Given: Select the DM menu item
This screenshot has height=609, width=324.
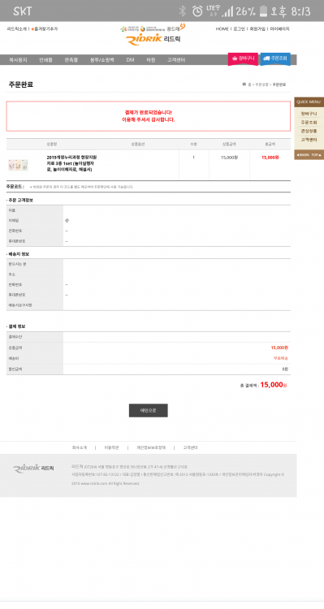Looking at the screenshot, I should coord(130,60).
